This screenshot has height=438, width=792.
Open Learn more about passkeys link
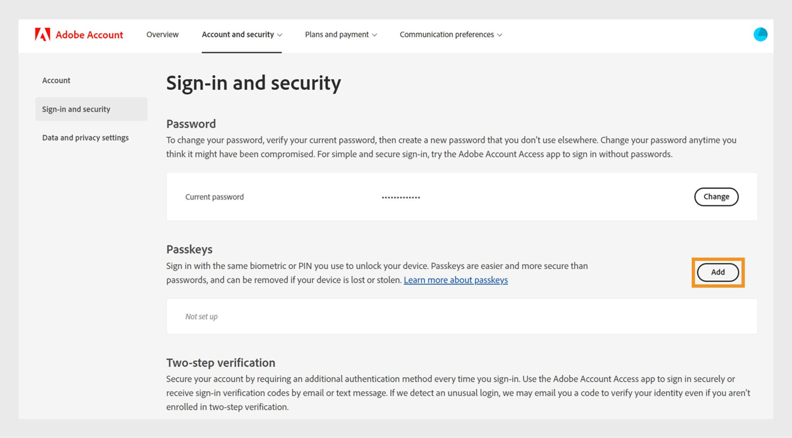pyautogui.click(x=456, y=280)
